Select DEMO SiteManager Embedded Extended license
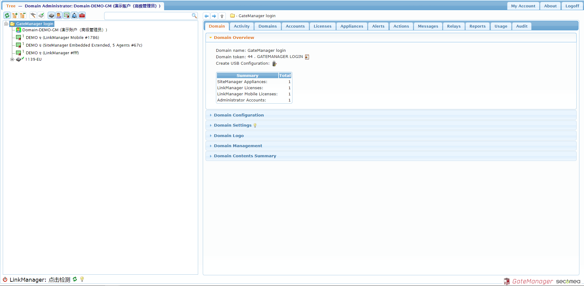Viewport: 584px width, 286px height. (x=84, y=45)
